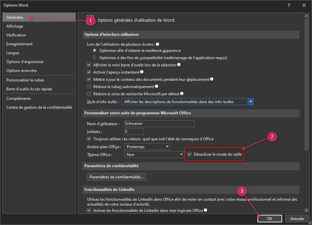Open the help question mark
Screen dimensions: 312x225
(289, 5)
